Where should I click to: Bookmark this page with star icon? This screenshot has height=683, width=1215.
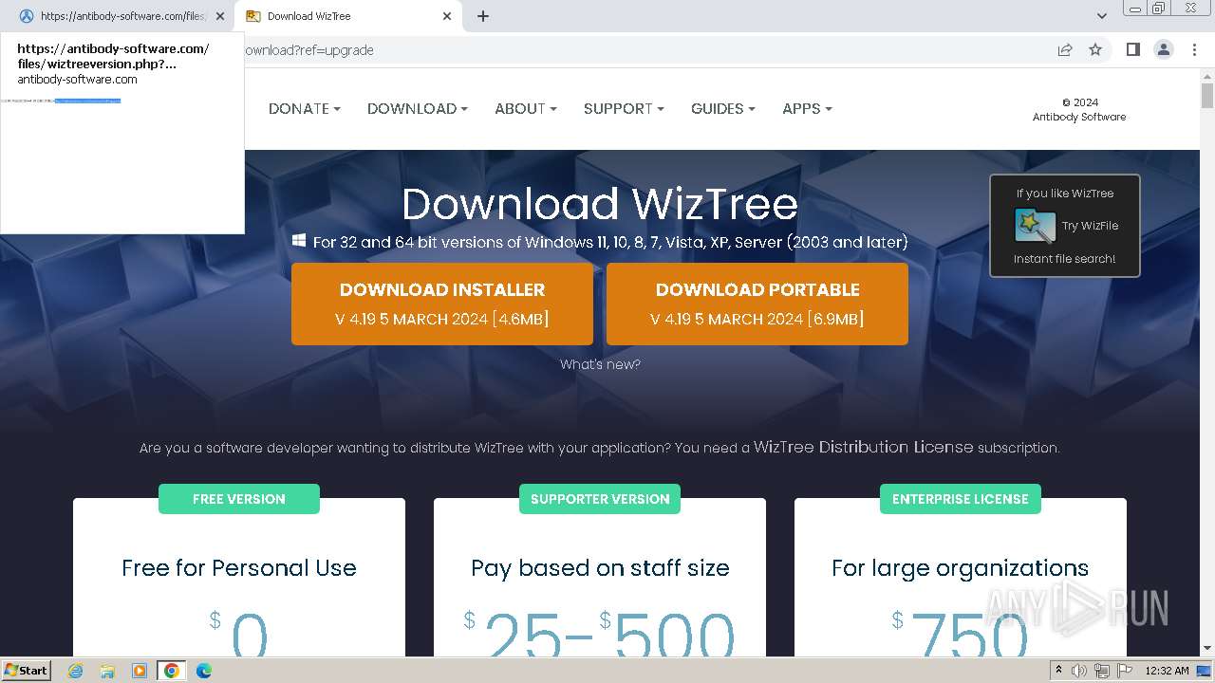1095,49
